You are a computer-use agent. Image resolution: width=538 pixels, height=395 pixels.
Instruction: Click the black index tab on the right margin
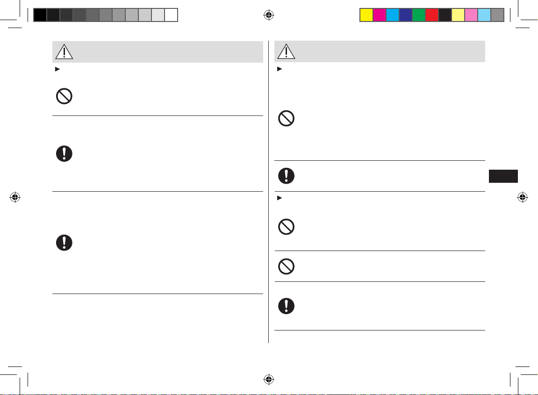coord(503,176)
